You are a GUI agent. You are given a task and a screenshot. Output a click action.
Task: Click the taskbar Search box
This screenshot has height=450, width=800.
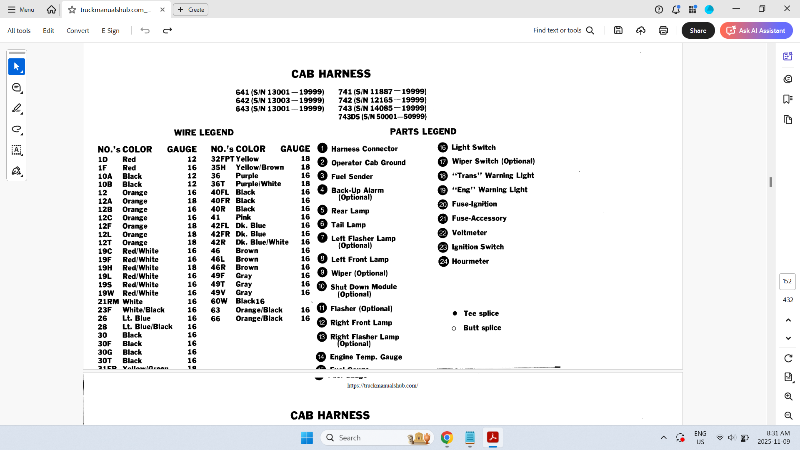(x=377, y=437)
